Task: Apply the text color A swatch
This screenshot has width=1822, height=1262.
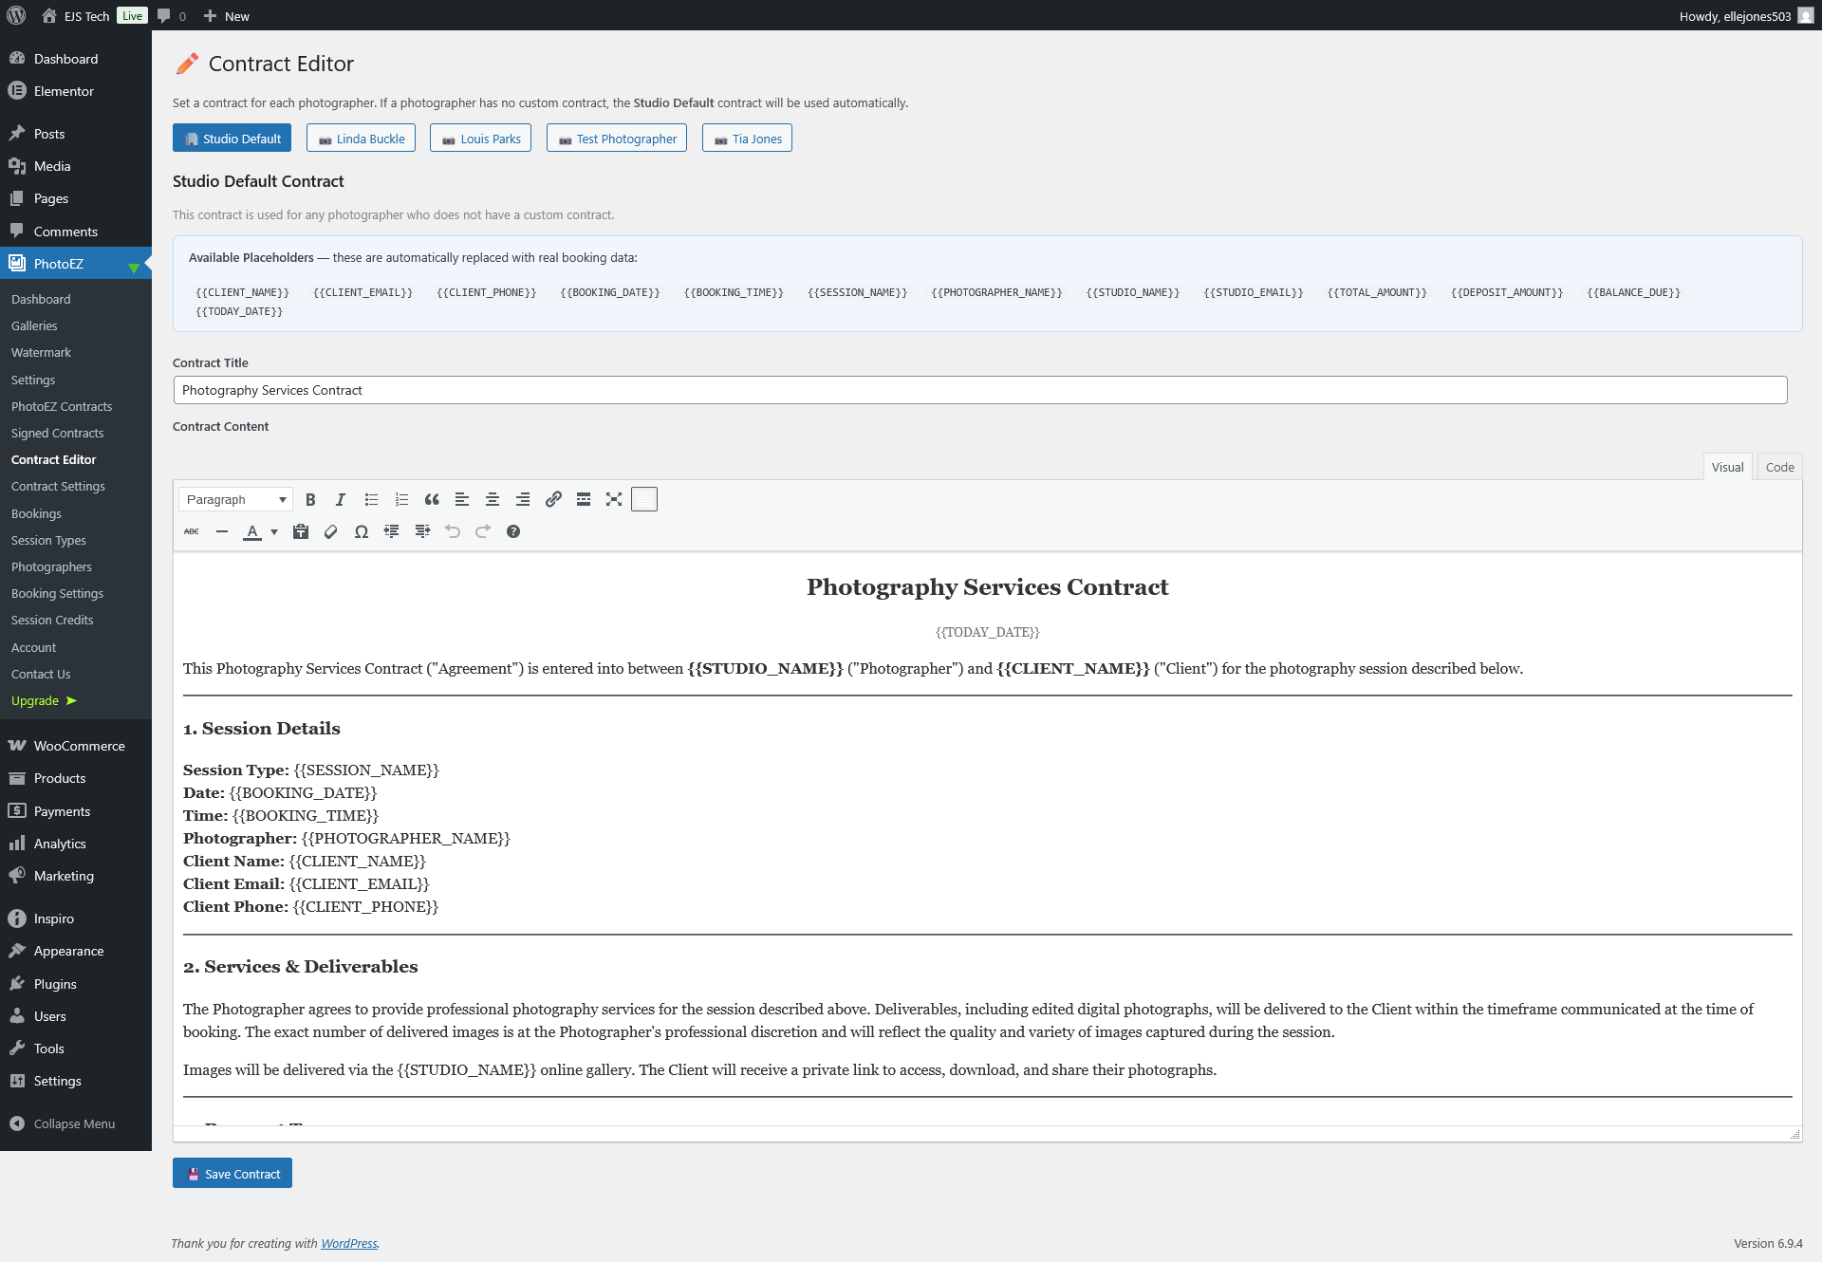Action: point(252,531)
